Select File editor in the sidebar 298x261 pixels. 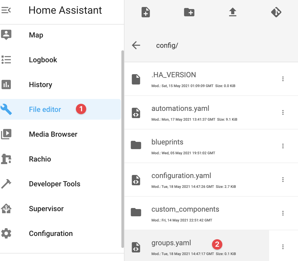(60, 109)
